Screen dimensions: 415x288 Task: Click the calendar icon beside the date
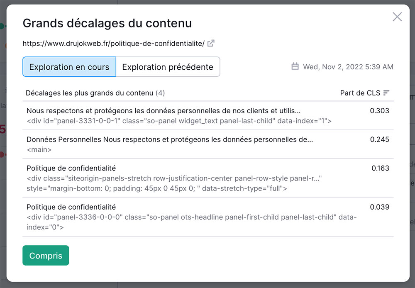point(295,66)
